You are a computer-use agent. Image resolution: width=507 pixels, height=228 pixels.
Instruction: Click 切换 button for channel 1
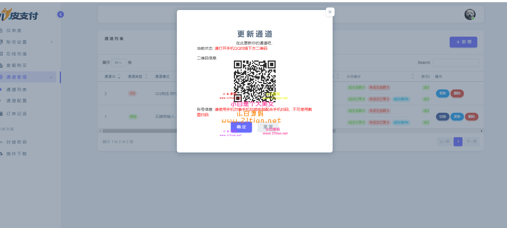click(x=442, y=117)
